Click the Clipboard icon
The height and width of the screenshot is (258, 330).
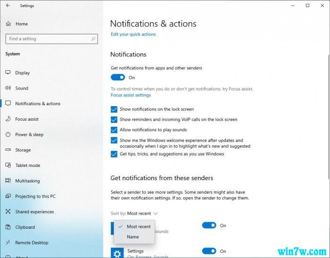[8, 227]
